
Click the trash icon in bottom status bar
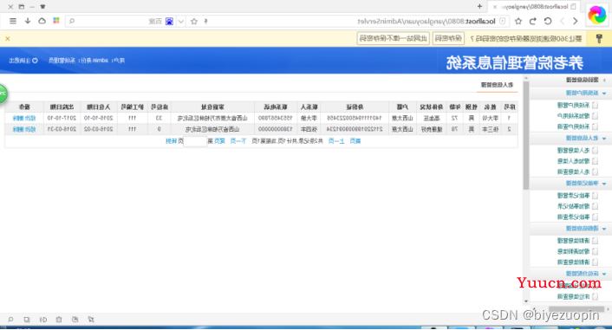[x=59, y=320]
